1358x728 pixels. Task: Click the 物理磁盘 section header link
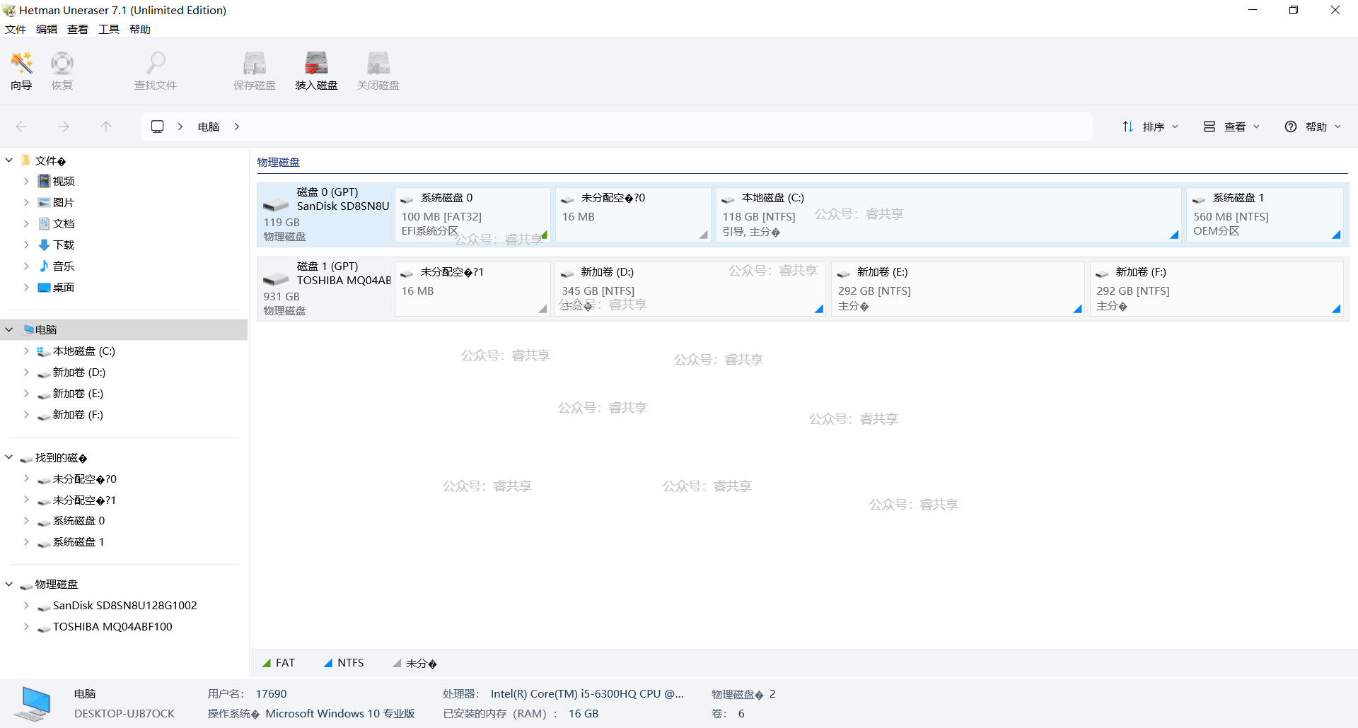pyautogui.click(x=278, y=162)
